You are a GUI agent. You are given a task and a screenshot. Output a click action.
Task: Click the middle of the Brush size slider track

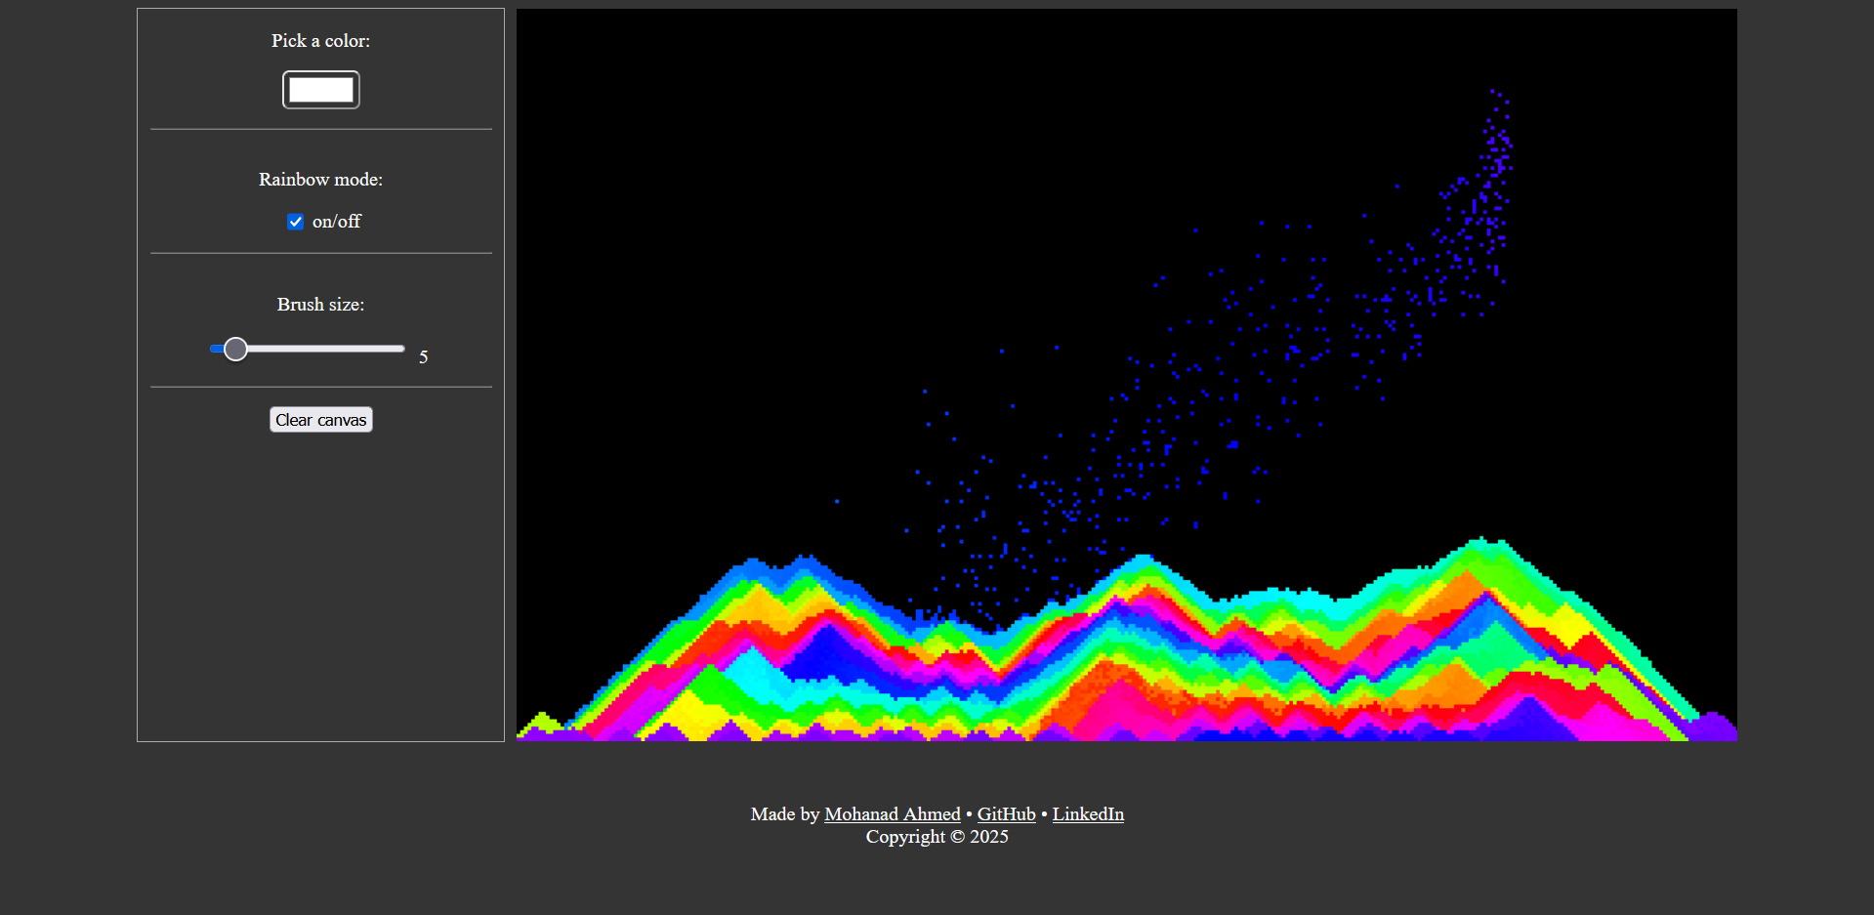pyautogui.click(x=308, y=349)
